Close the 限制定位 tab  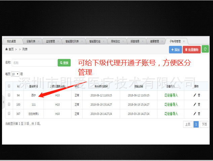click(123, 41)
